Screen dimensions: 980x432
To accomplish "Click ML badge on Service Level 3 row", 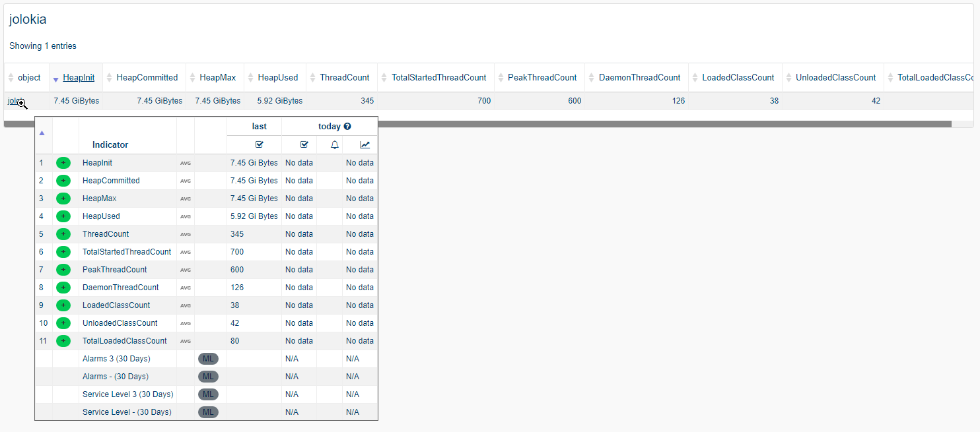I will click(208, 394).
